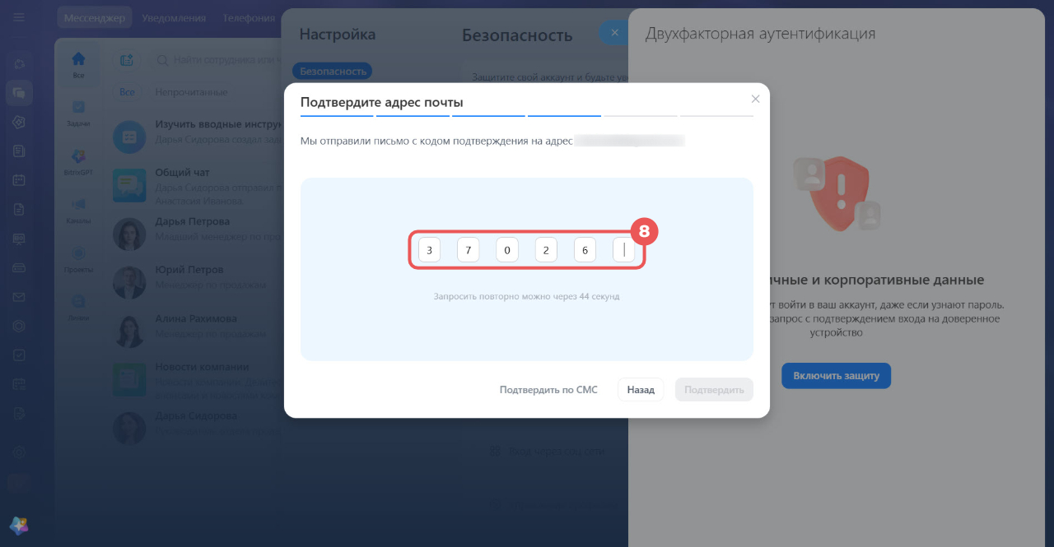The image size is (1054, 547).
Task: Select the Безопасность settings section
Action: point(333,72)
